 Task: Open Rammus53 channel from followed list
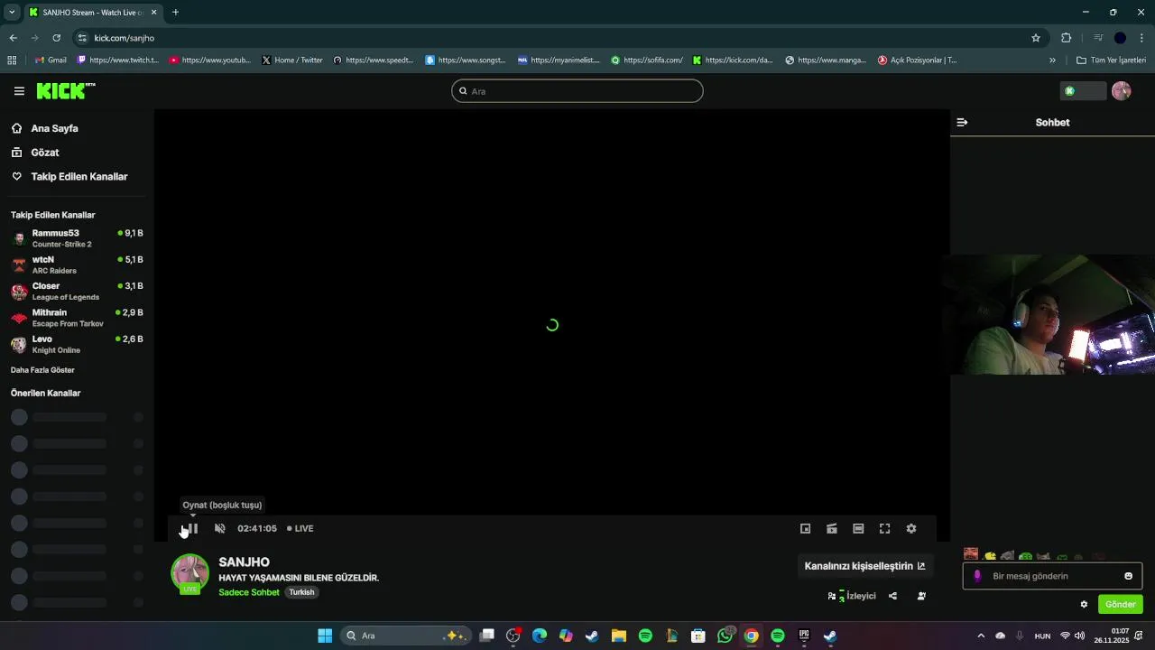tap(77, 238)
